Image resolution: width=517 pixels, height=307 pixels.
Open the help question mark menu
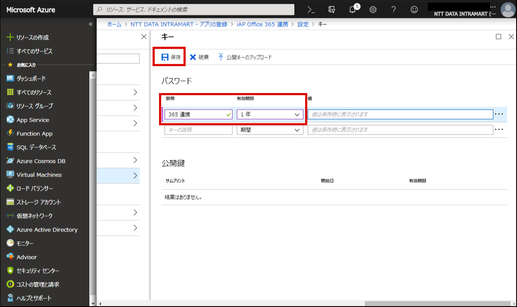click(x=394, y=9)
